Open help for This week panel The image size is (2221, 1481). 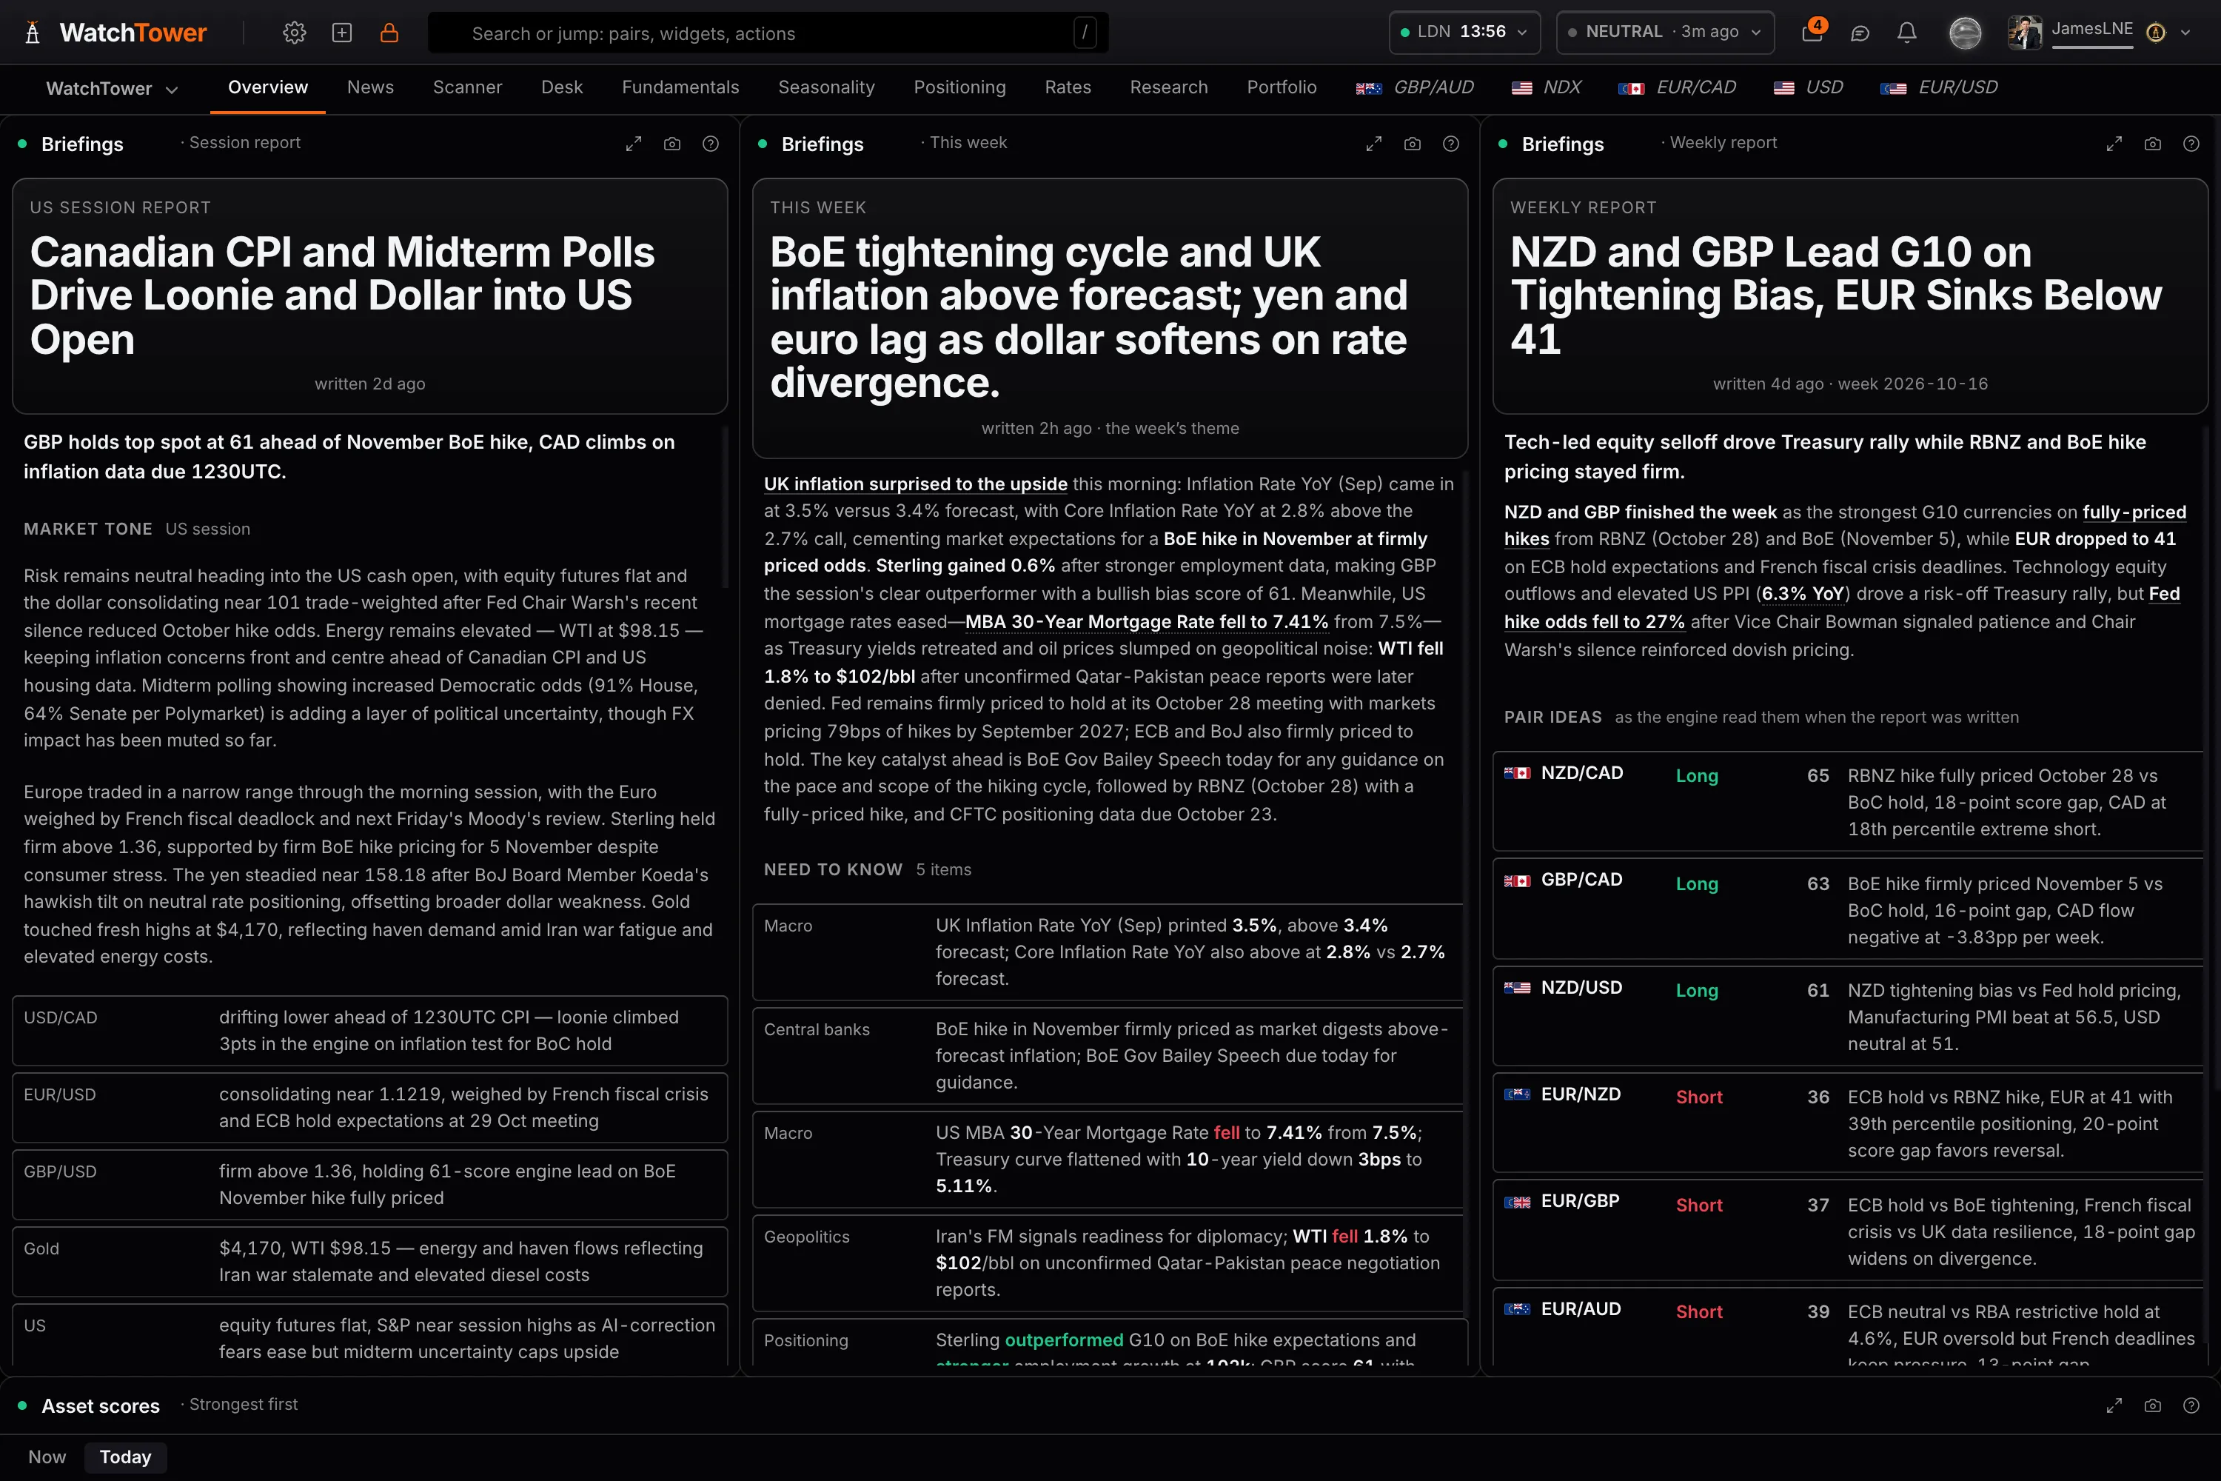click(x=1451, y=144)
